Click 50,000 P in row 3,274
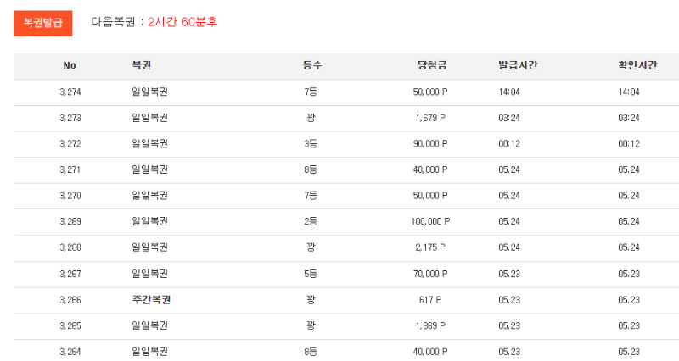This screenshot has height=361, width=679. coord(430,92)
